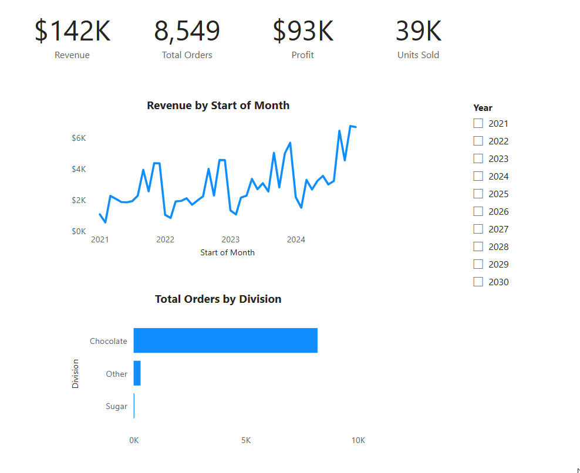Toggle the 2022 year filter
Image resolution: width=580 pixels, height=473 pixels.
(478, 141)
